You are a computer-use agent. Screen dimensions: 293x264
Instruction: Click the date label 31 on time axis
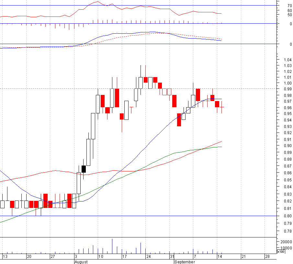coord(172,257)
